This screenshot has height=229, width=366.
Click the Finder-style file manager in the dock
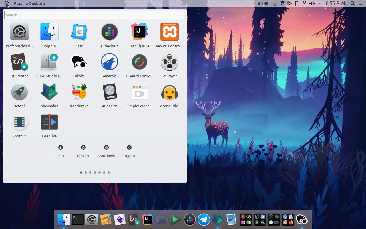click(x=64, y=220)
